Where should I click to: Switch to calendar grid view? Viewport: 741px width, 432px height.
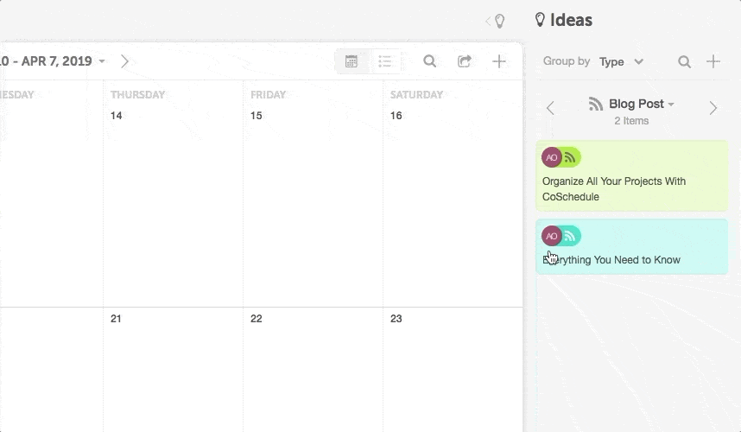(x=351, y=61)
